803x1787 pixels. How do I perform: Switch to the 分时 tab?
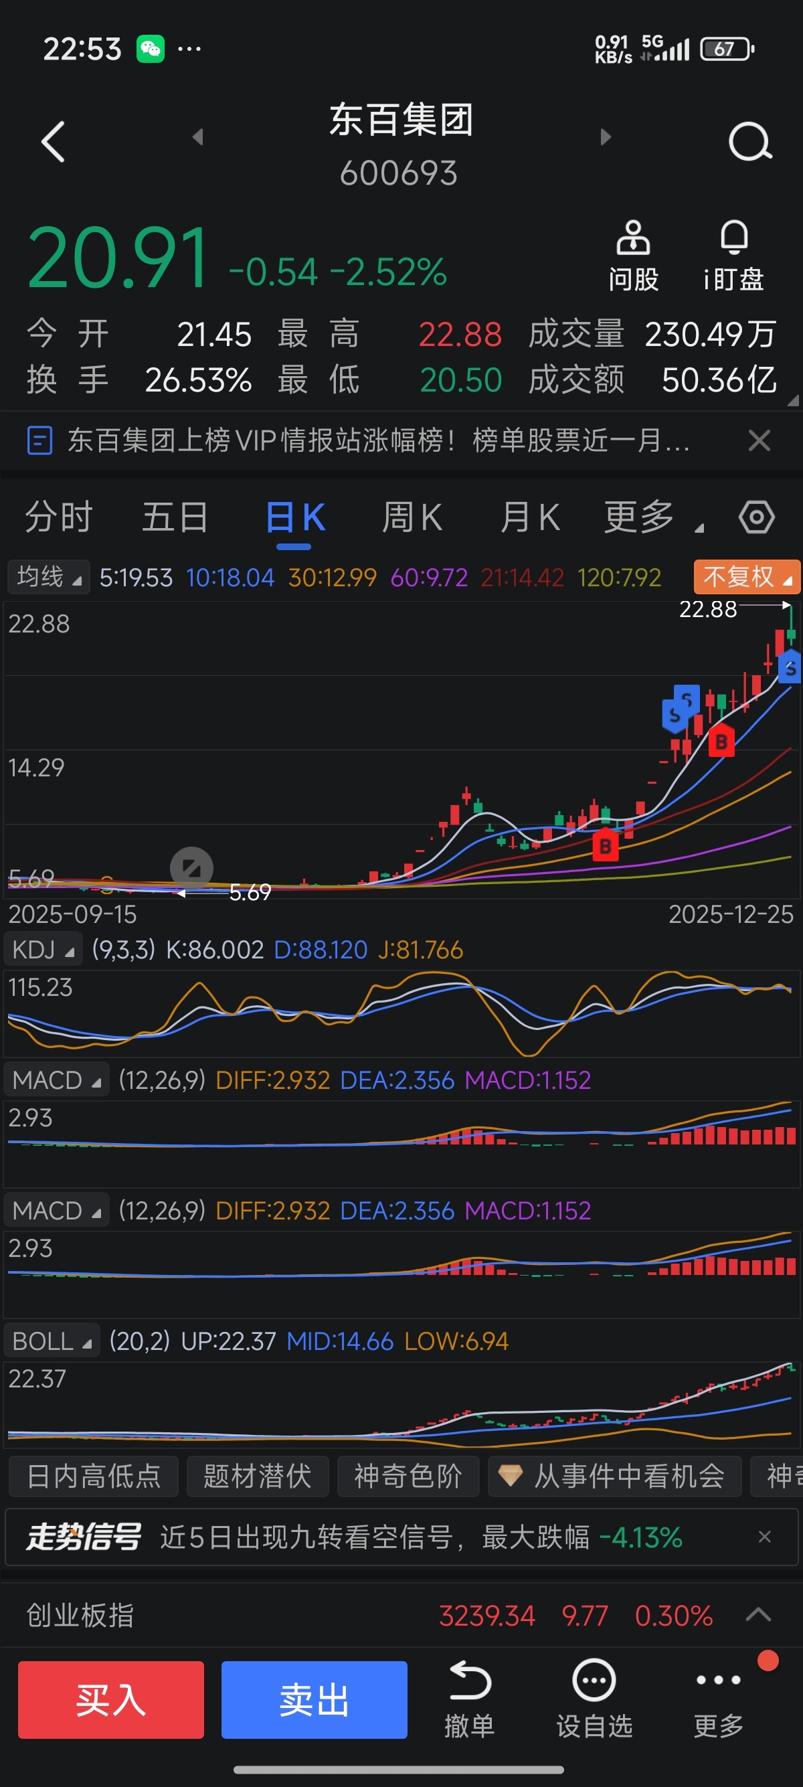click(x=59, y=517)
